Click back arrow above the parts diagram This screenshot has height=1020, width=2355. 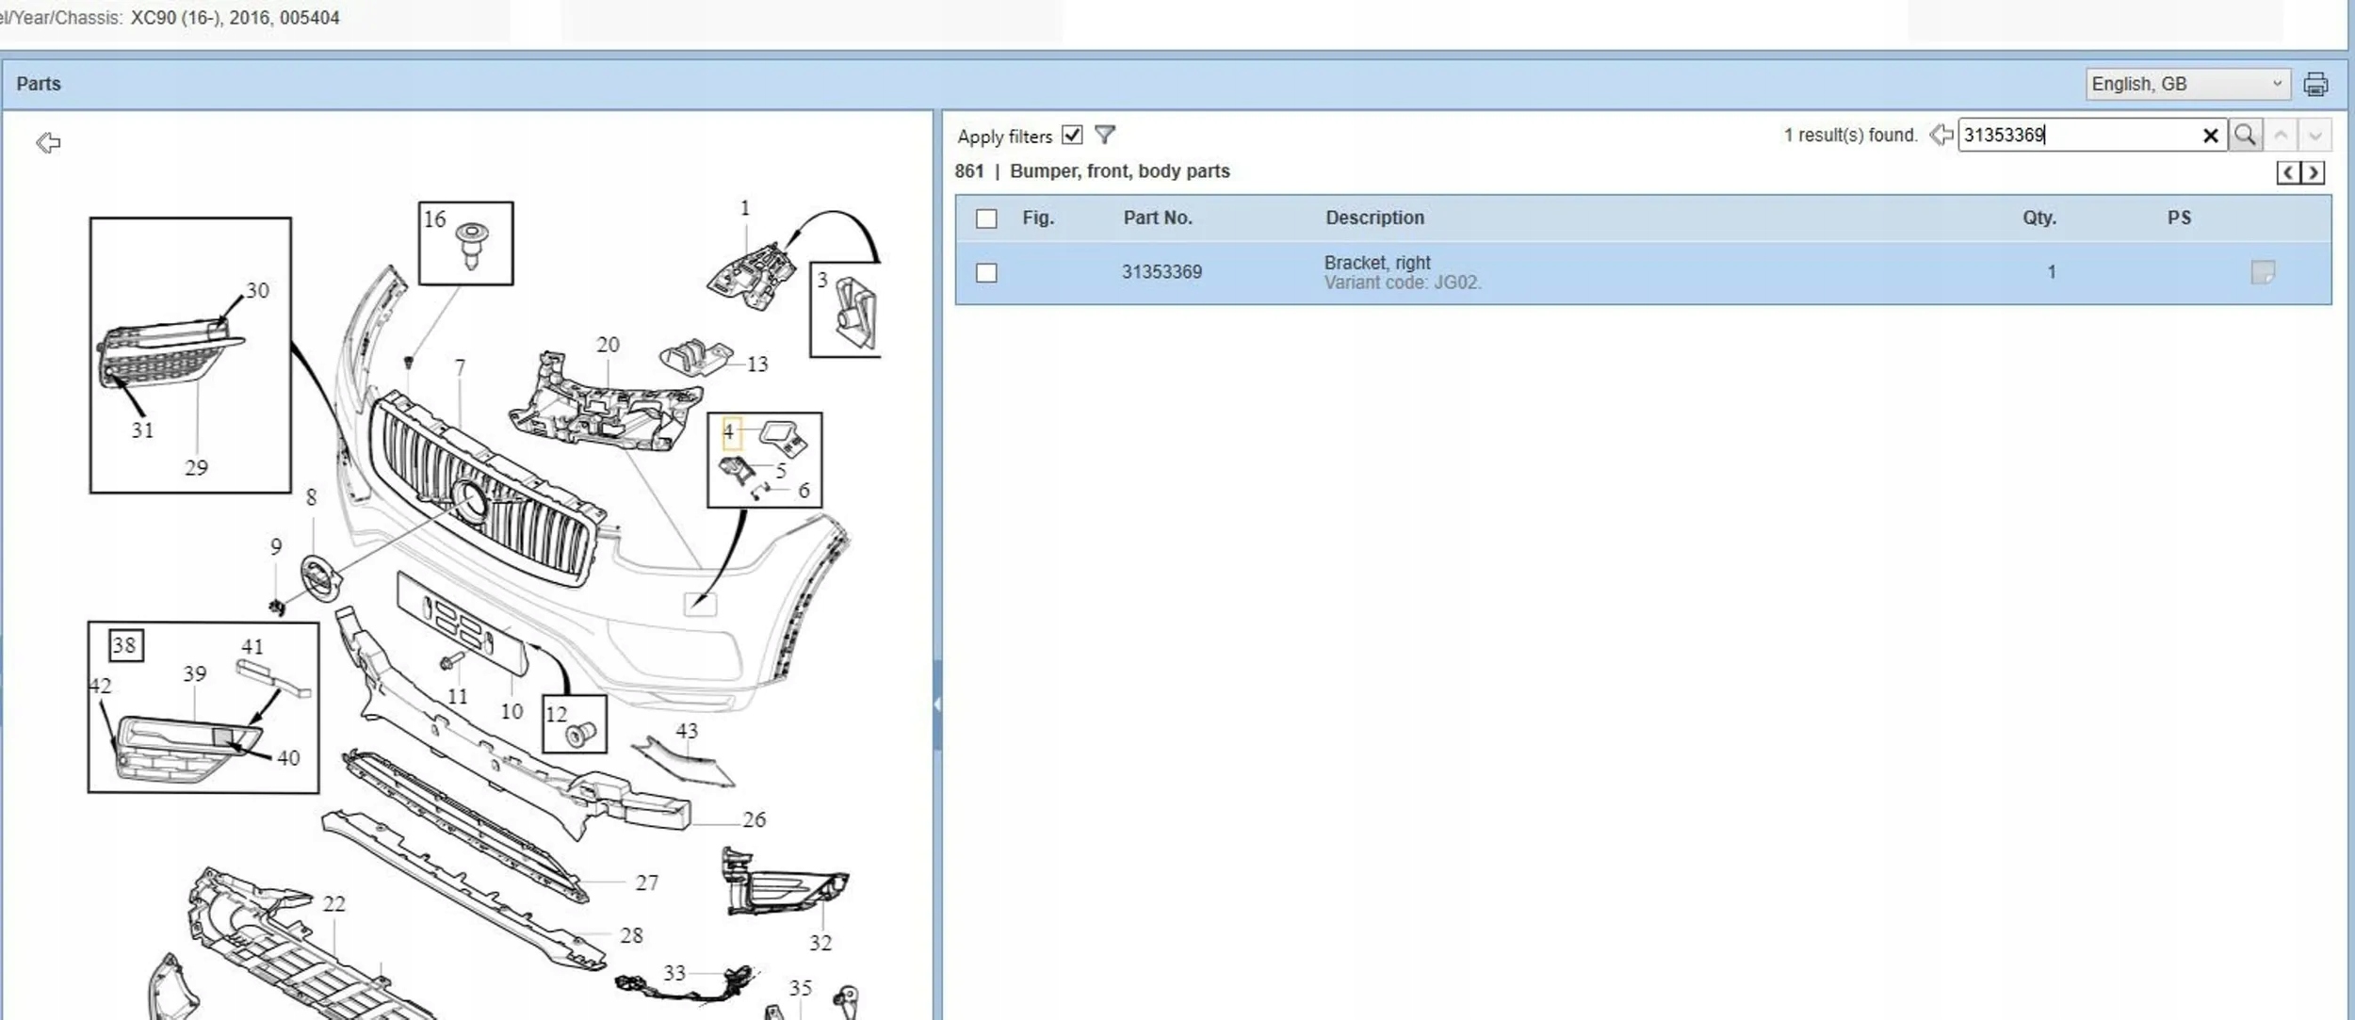(x=48, y=142)
